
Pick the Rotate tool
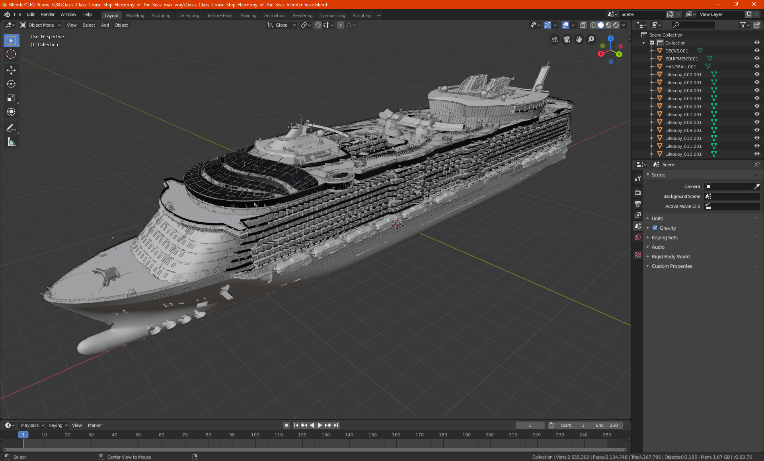pos(11,84)
